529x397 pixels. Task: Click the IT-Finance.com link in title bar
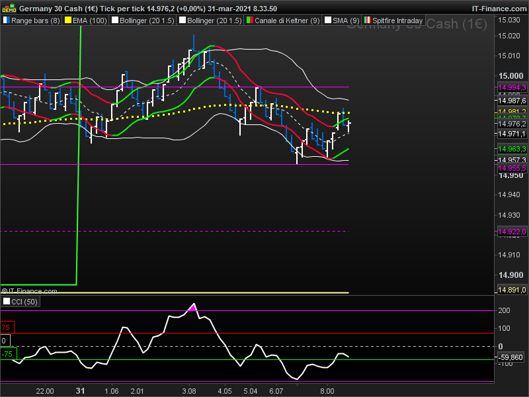499,9
